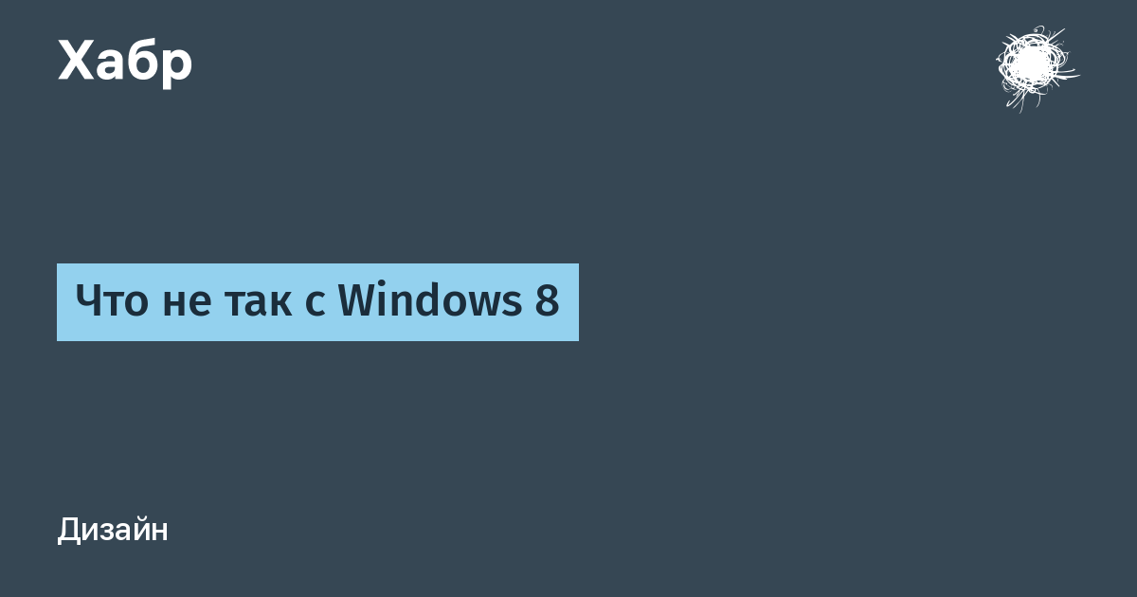Viewport: 1137px width, 597px height.
Task: Click the white scribble ball icon
Action: click(1036, 67)
